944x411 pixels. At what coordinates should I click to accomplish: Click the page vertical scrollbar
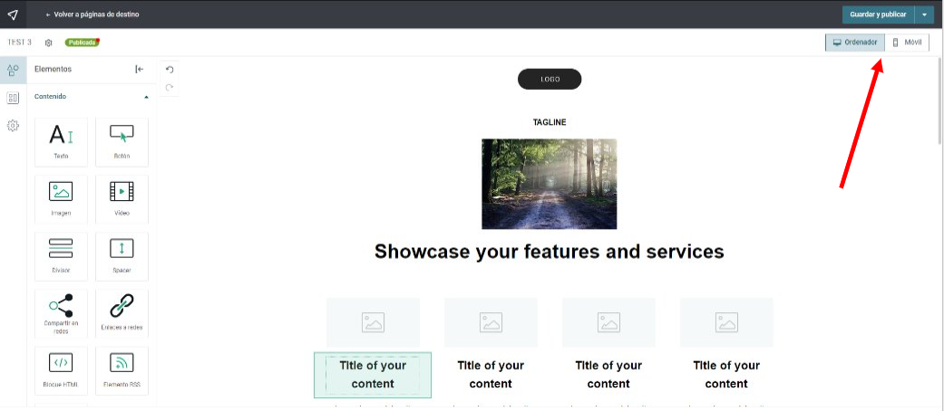[940, 102]
